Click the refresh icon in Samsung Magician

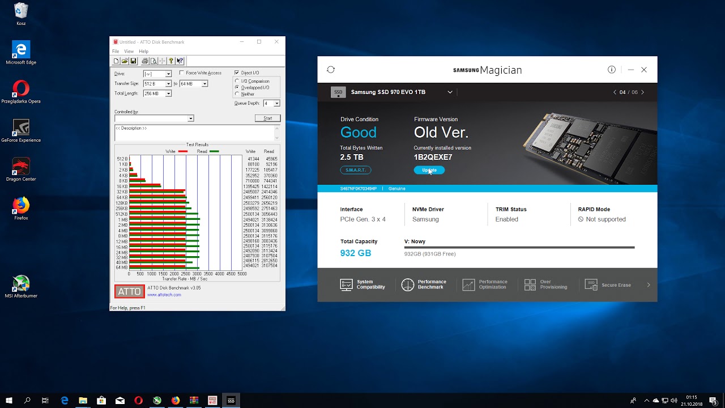pos(331,70)
